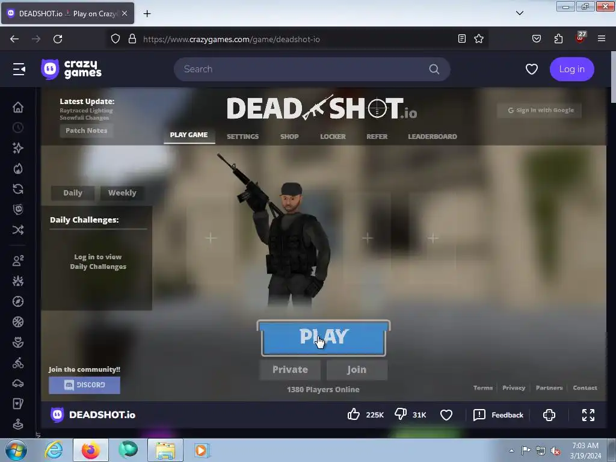This screenshot has width=616, height=462.
Task: Open the Firefox hamburger menu
Action: pos(602,38)
